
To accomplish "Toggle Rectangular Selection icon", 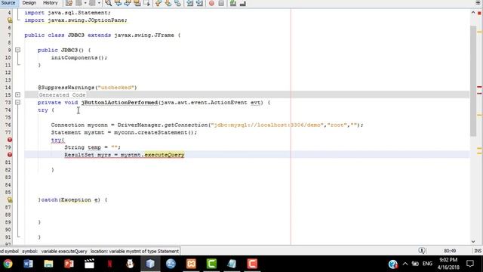I will (146, 3).
